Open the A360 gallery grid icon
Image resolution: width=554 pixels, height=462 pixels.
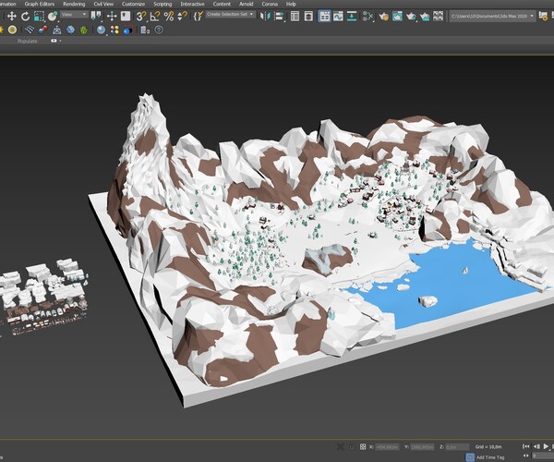click(x=438, y=17)
